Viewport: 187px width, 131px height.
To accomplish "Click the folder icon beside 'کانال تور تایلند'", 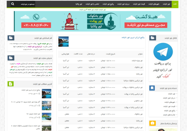I will [153, 38].
